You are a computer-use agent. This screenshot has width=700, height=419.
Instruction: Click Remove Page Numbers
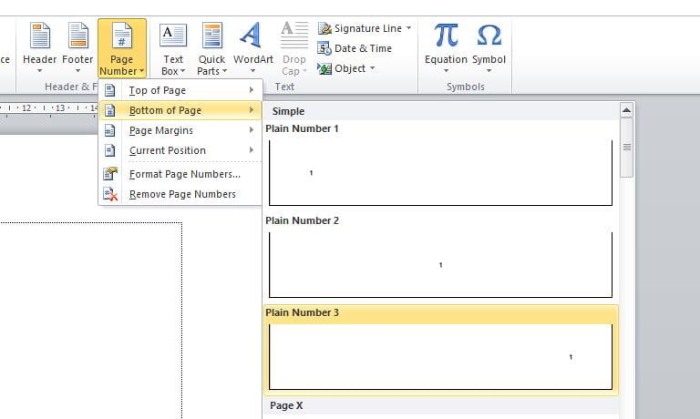[182, 194]
